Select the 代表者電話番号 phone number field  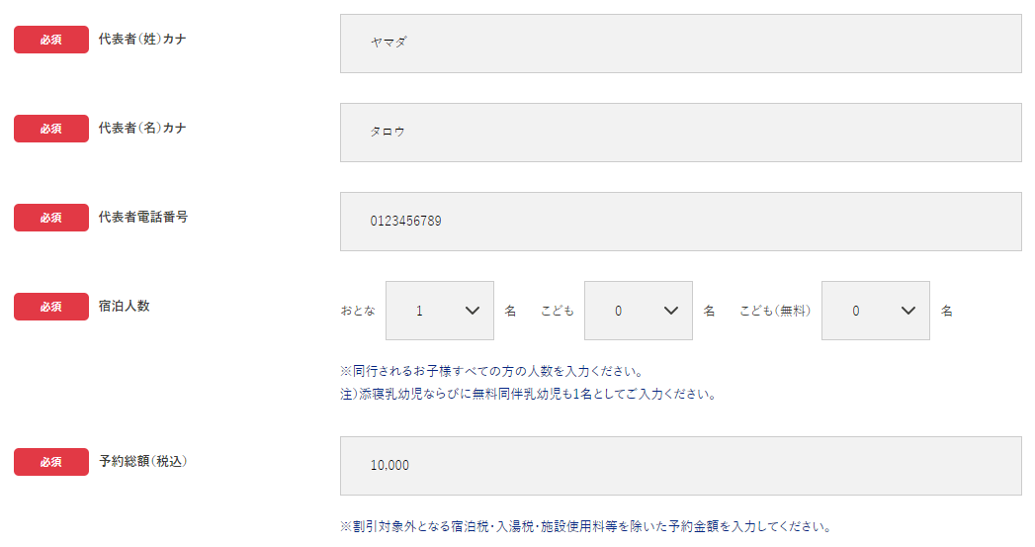[x=680, y=222]
